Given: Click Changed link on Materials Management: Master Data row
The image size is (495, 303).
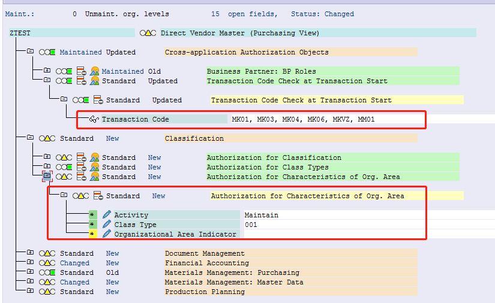Looking at the screenshot, I should coord(75,282).
